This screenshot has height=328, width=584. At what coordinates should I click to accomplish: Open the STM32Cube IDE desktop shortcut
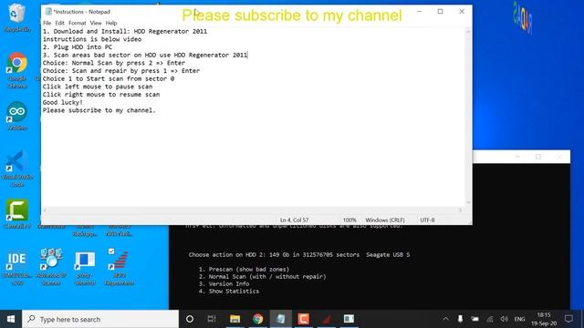pyautogui.click(x=16, y=267)
